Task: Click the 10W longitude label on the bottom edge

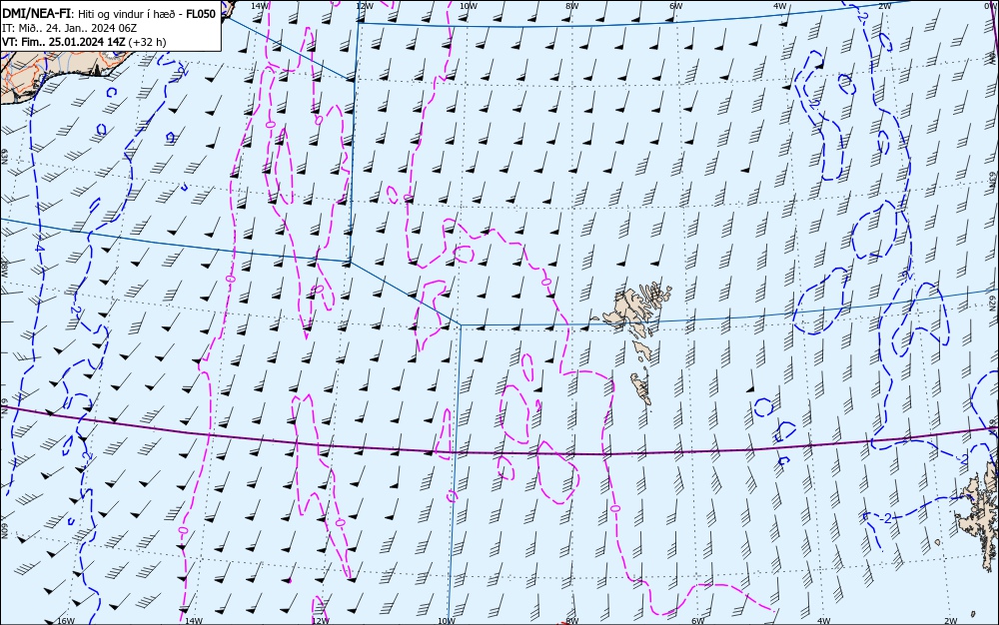Action: pos(447,621)
